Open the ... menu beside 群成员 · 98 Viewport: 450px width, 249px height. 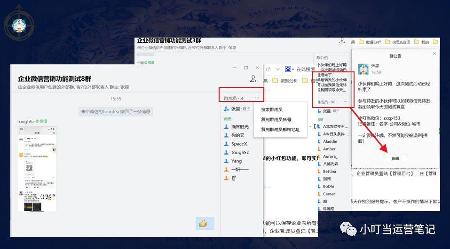(x=345, y=101)
